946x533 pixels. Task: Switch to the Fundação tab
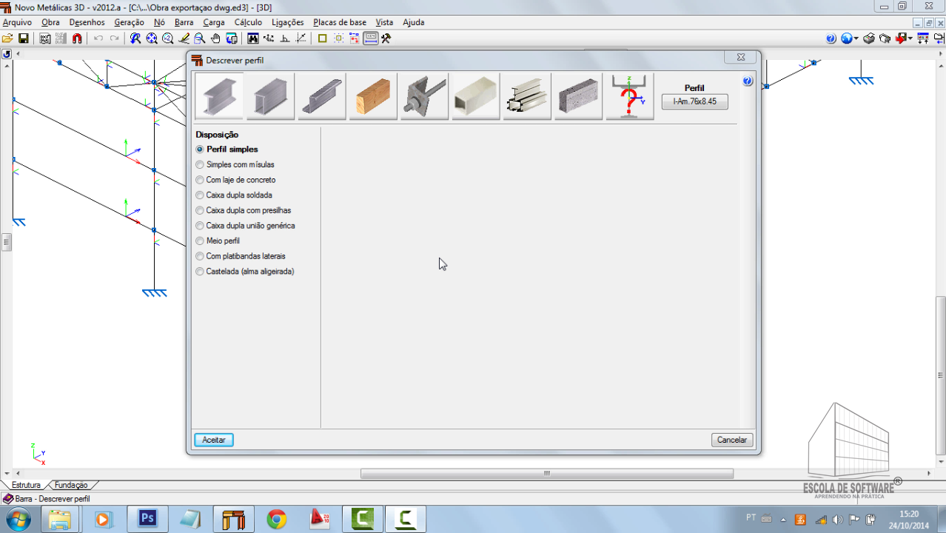pyautogui.click(x=71, y=485)
